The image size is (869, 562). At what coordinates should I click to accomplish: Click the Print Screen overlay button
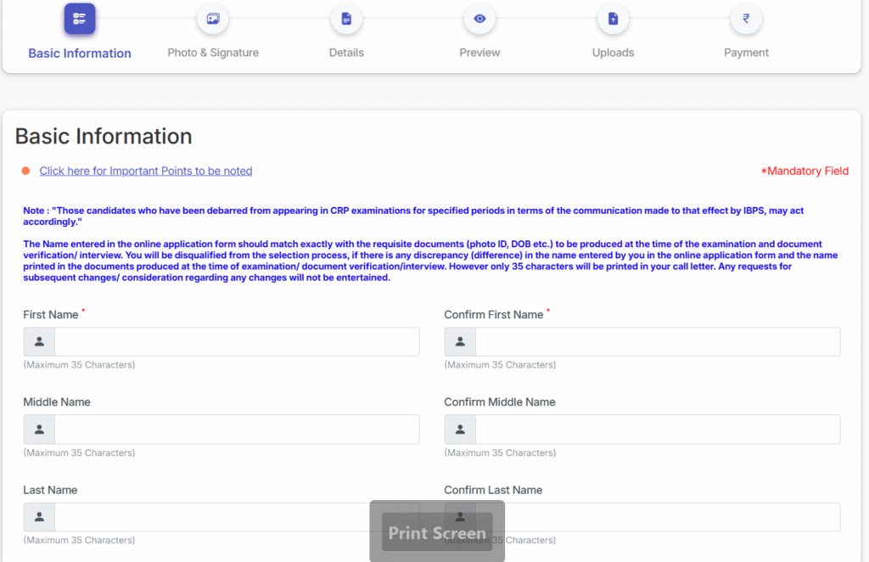(x=437, y=532)
